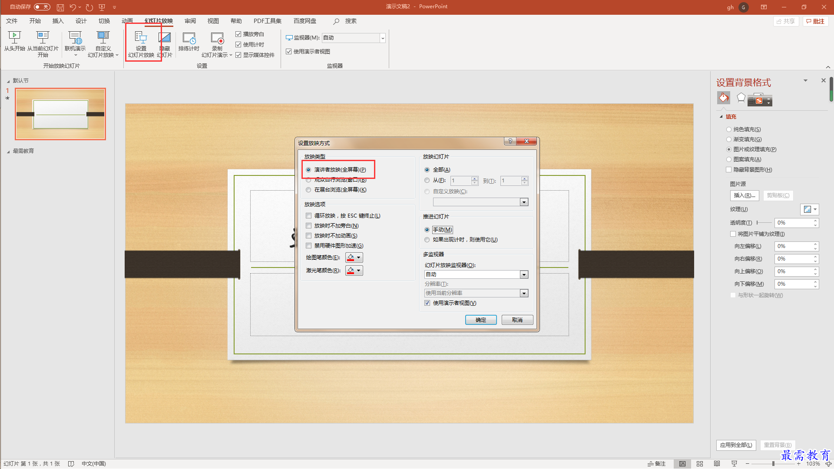
Task: Click the accessibility check status icon
Action: pos(71,464)
